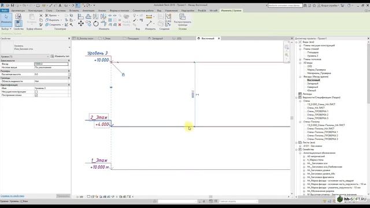Click the Изменить тип button
Image resolution: width=370 pixels, height=208 pixels.
[60, 57]
